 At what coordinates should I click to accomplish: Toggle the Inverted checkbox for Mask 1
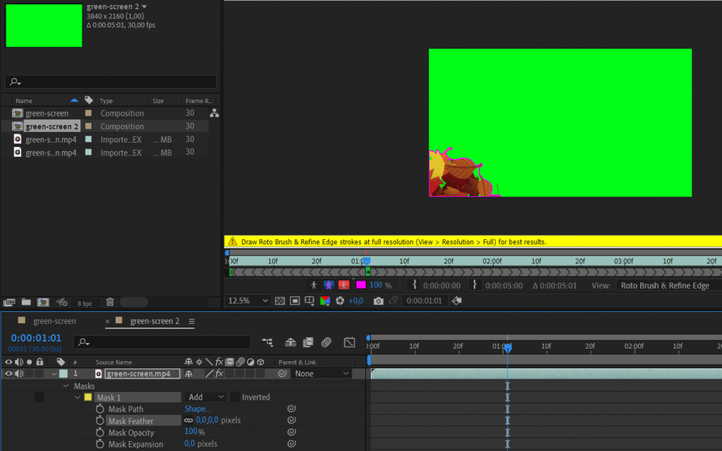[x=236, y=397]
